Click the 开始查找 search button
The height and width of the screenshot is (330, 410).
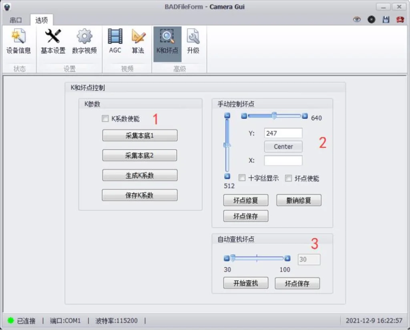[245, 283]
